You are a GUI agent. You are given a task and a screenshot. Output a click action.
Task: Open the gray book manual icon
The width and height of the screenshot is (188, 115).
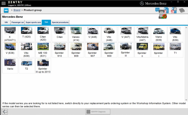[182, 10]
